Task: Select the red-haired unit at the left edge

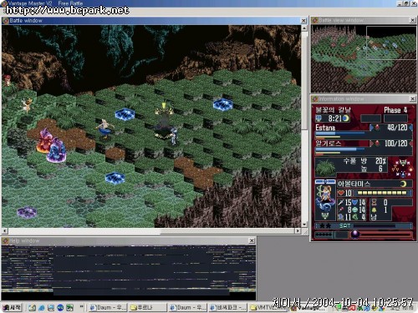Action: click(7, 81)
